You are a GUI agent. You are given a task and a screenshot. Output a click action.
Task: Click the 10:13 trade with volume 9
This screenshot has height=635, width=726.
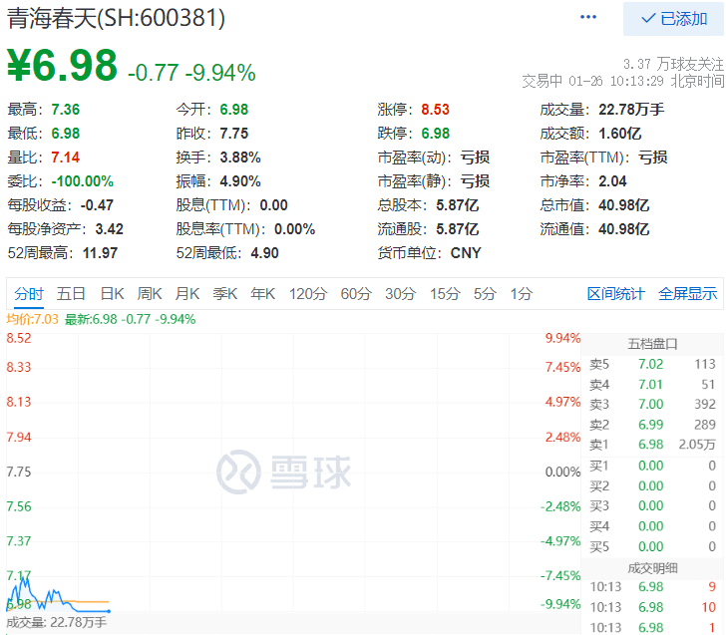652,587
